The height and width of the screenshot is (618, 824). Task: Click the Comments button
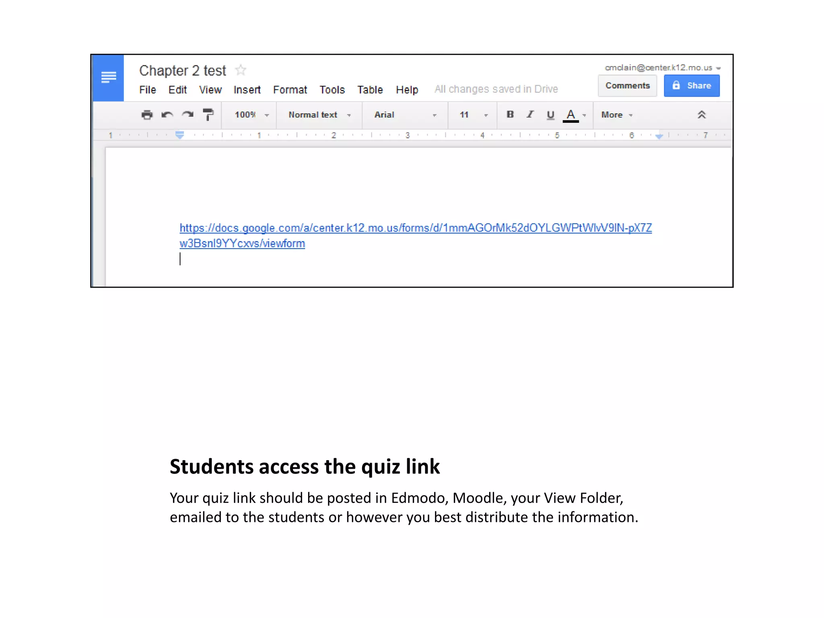[627, 86]
